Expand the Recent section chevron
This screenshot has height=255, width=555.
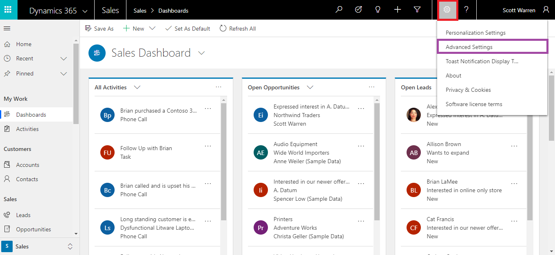[64, 59]
